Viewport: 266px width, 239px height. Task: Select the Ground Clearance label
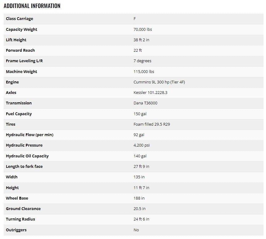click(23, 209)
